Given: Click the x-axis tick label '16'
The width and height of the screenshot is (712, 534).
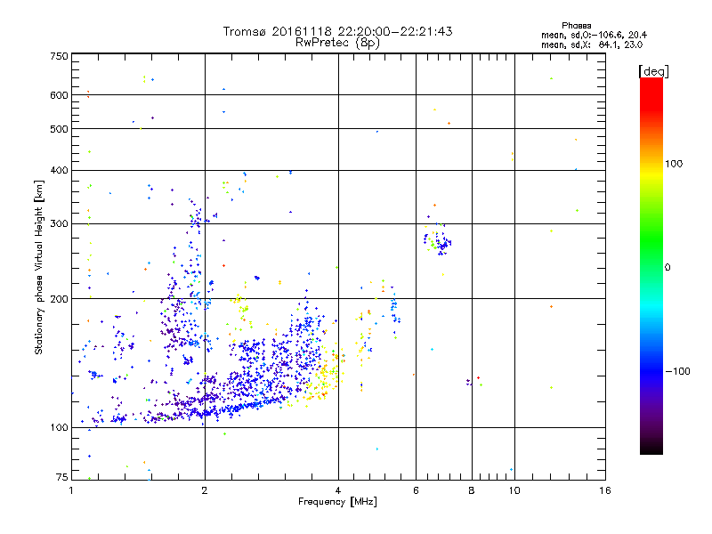Looking at the screenshot, I should tap(605, 490).
